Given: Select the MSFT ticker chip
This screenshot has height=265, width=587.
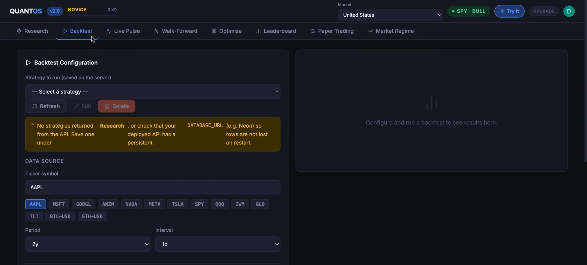Looking at the screenshot, I should 59,204.
